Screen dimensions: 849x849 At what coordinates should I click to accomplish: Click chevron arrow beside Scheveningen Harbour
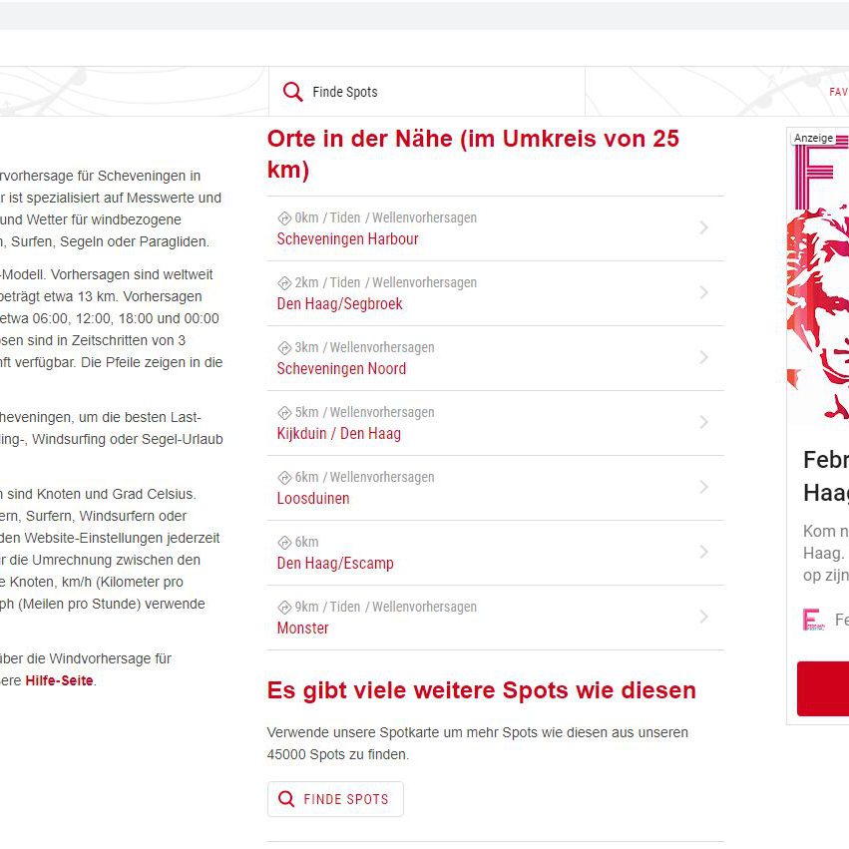coord(703,228)
